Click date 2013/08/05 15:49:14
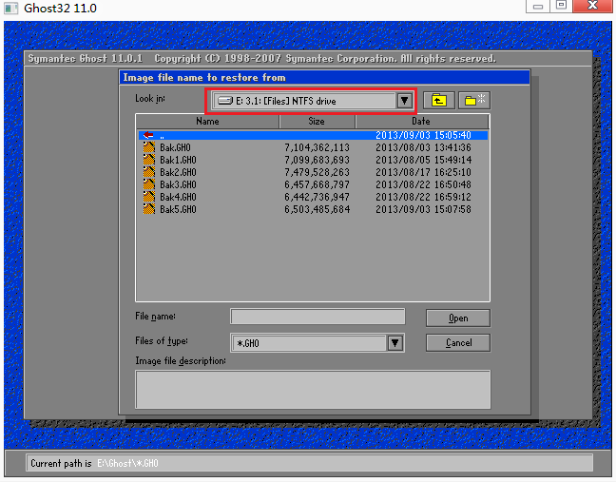Screen dimensions: 616x482 tap(424, 160)
